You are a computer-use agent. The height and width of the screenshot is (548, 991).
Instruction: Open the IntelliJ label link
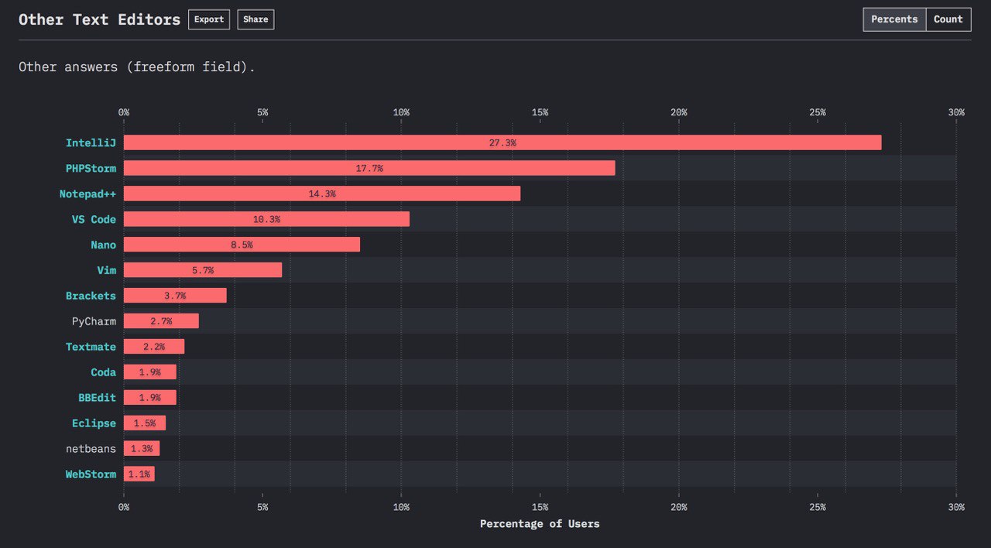(x=91, y=142)
